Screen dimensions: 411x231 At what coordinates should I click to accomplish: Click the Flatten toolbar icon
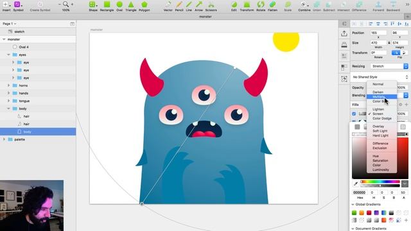click(272, 6)
